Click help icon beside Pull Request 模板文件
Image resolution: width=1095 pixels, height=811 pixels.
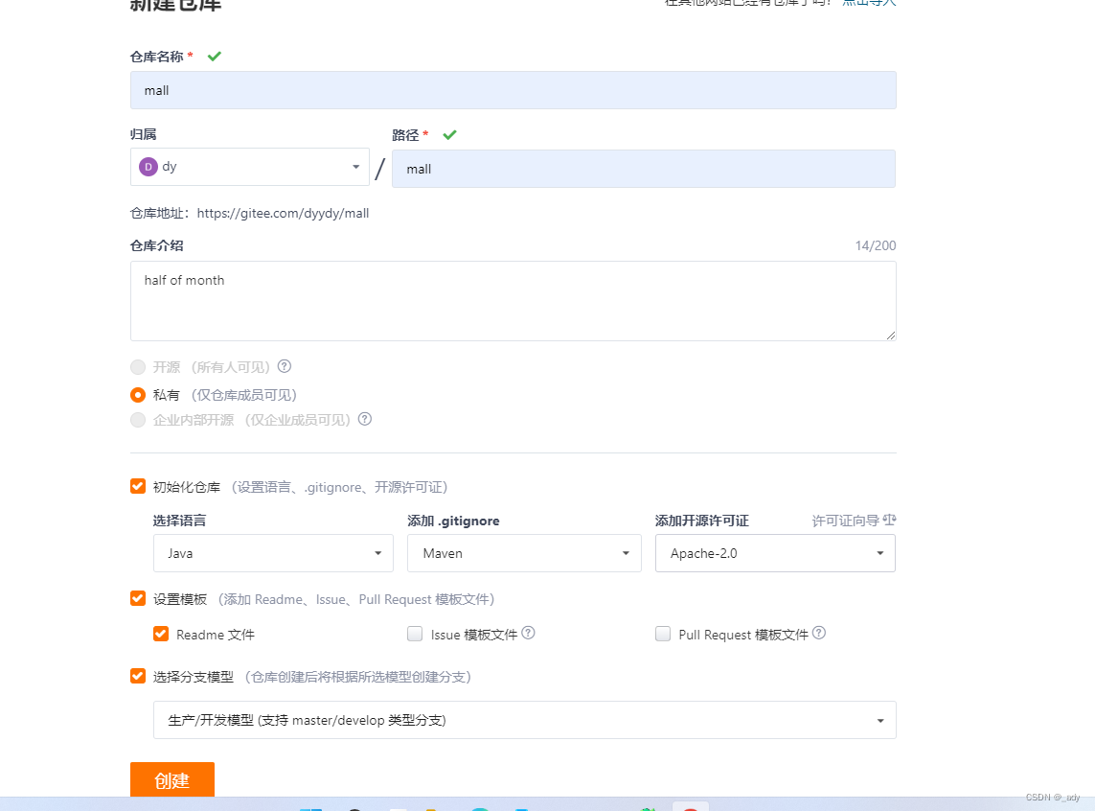[x=820, y=632]
